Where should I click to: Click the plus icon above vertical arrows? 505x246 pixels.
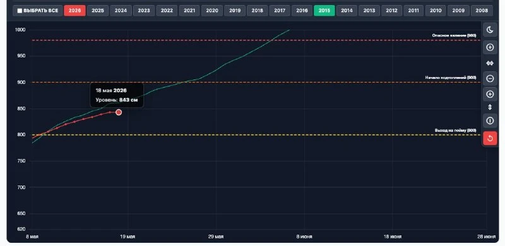pos(490,95)
